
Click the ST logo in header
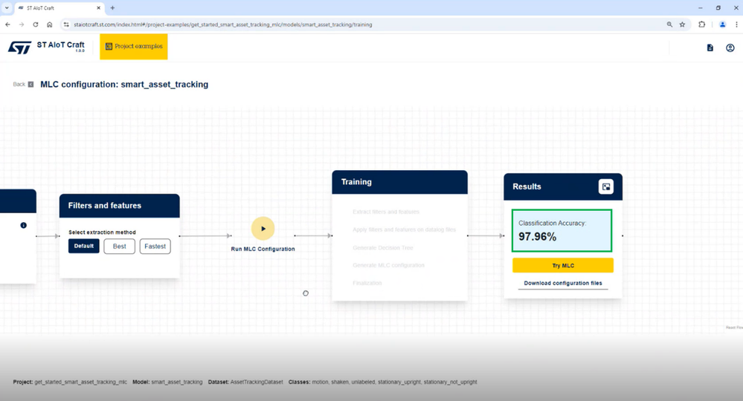pyautogui.click(x=19, y=48)
